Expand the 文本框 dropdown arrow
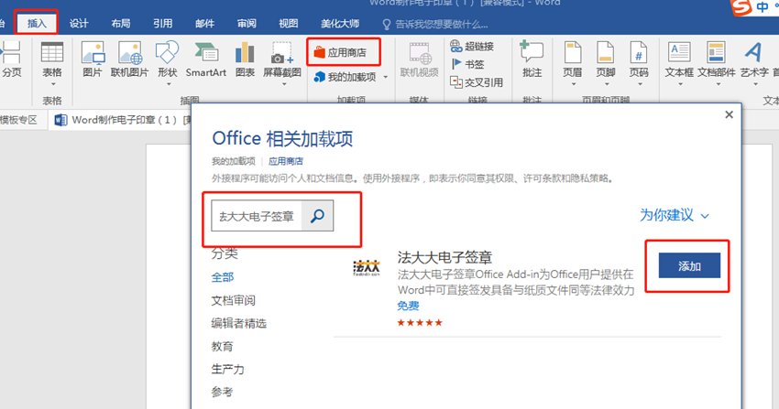779x409 pixels. pyautogui.click(x=680, y=84)
